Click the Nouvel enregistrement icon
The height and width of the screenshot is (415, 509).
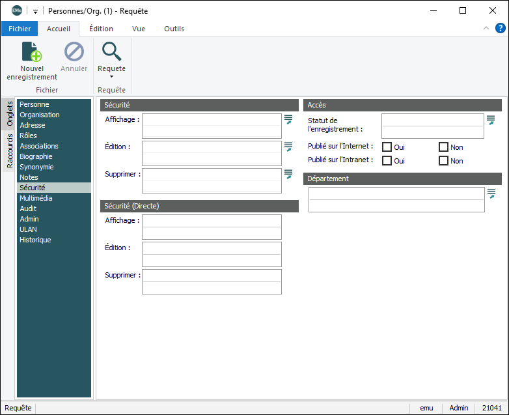click(31, 52)
